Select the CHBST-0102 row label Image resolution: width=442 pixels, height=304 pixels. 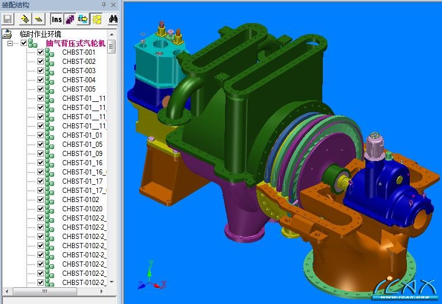(x=81, y=200)
